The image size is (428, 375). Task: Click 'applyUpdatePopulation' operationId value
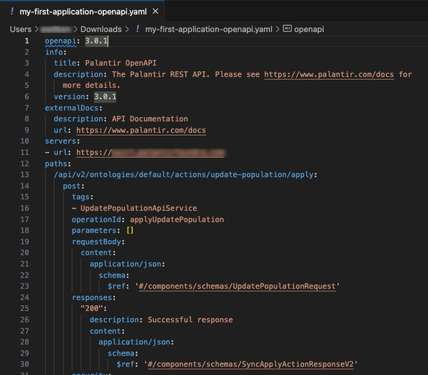point(177,219)
